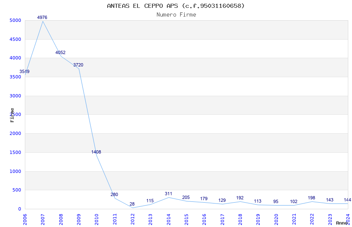Select the lowest data label 28
352x227 pixels.
(x=132, y=204)
